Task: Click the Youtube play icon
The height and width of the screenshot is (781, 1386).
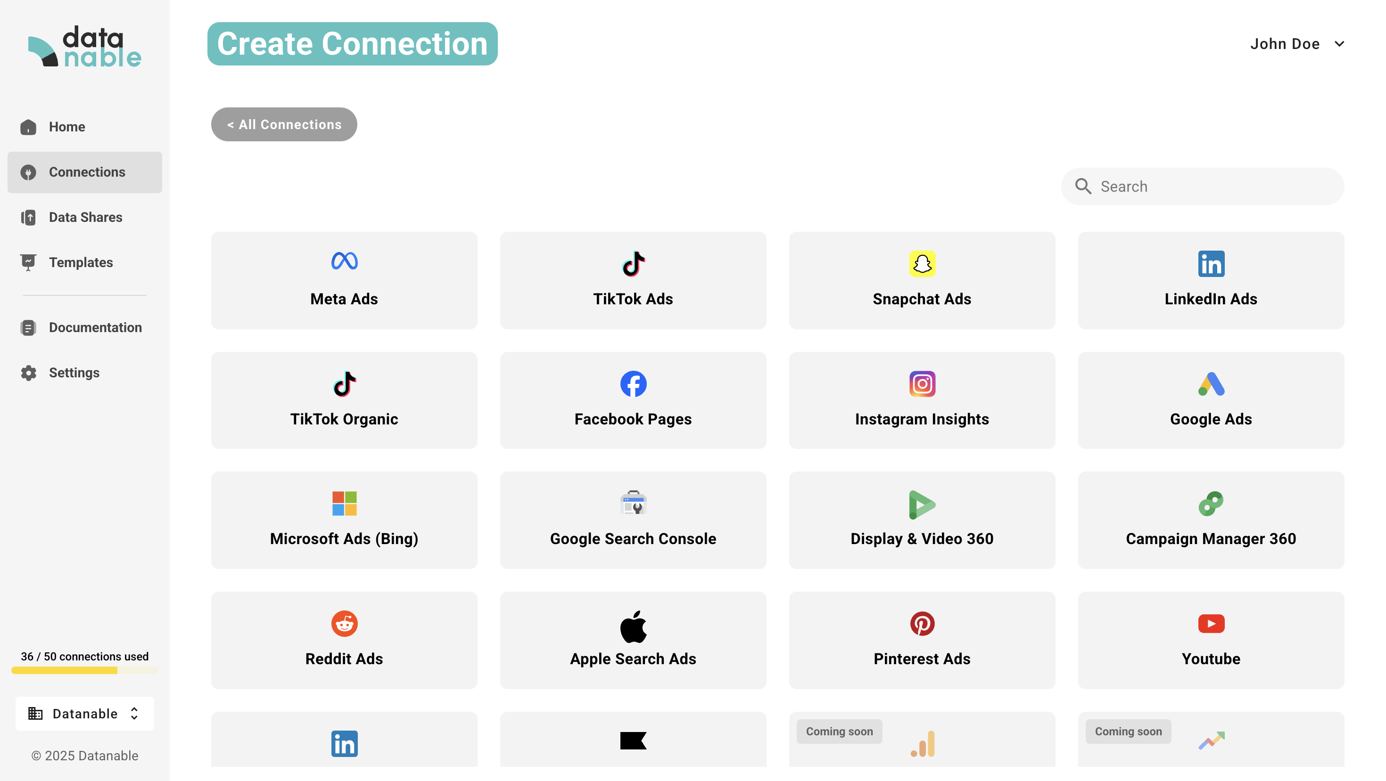Action: pos(1211,624)
